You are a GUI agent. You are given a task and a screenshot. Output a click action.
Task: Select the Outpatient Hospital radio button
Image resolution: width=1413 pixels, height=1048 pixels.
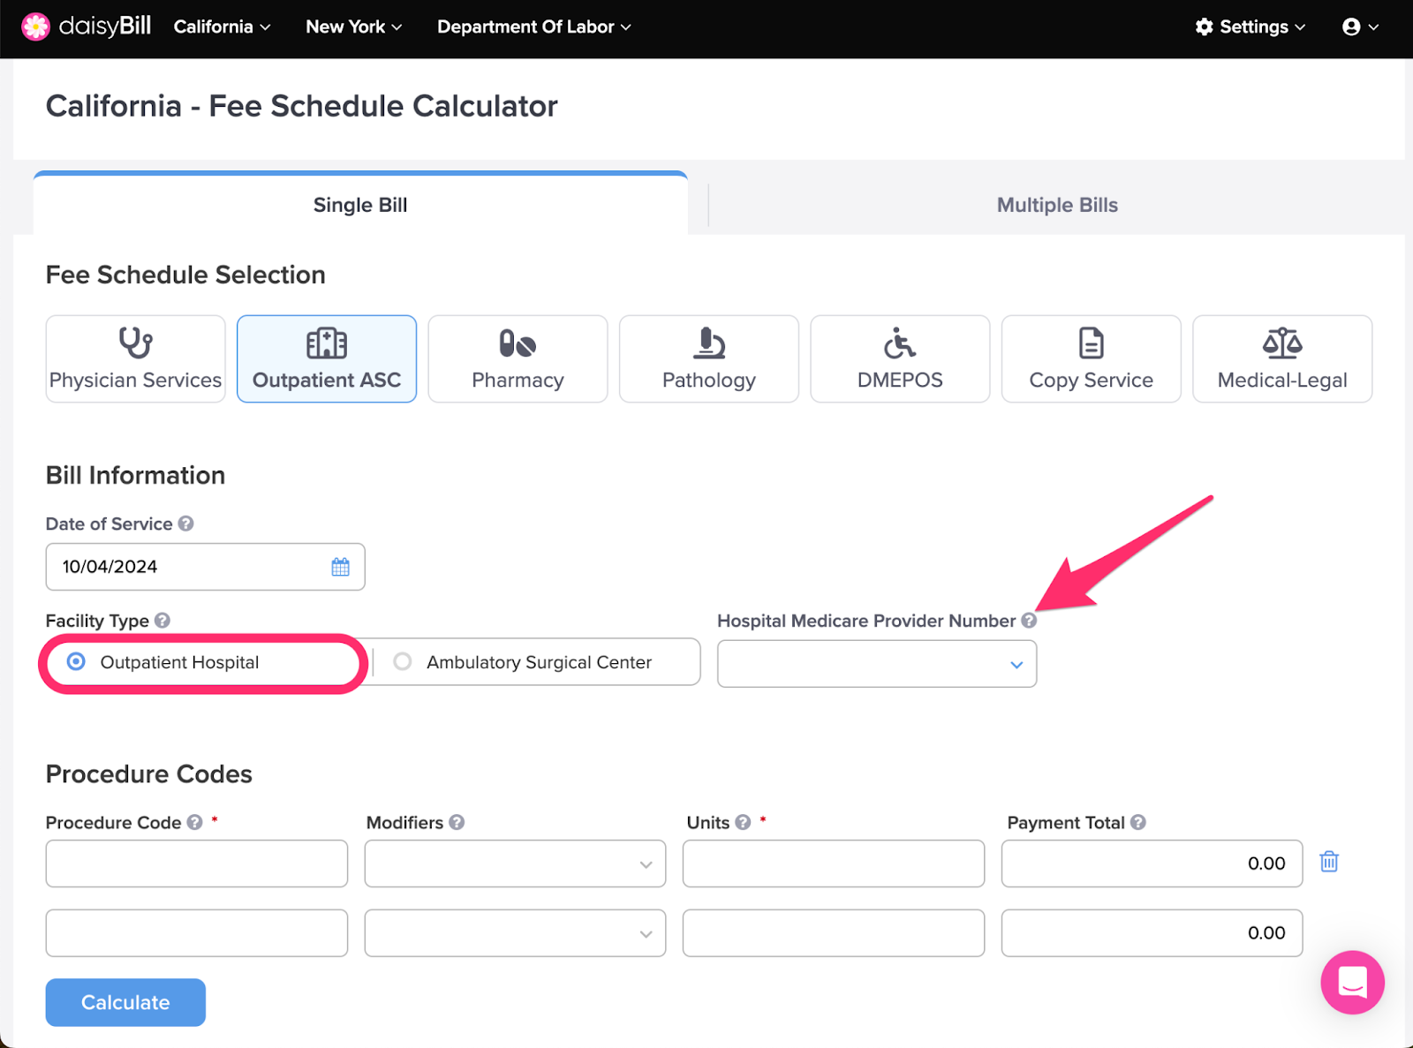pyautogui.click(x=77, y=661)
